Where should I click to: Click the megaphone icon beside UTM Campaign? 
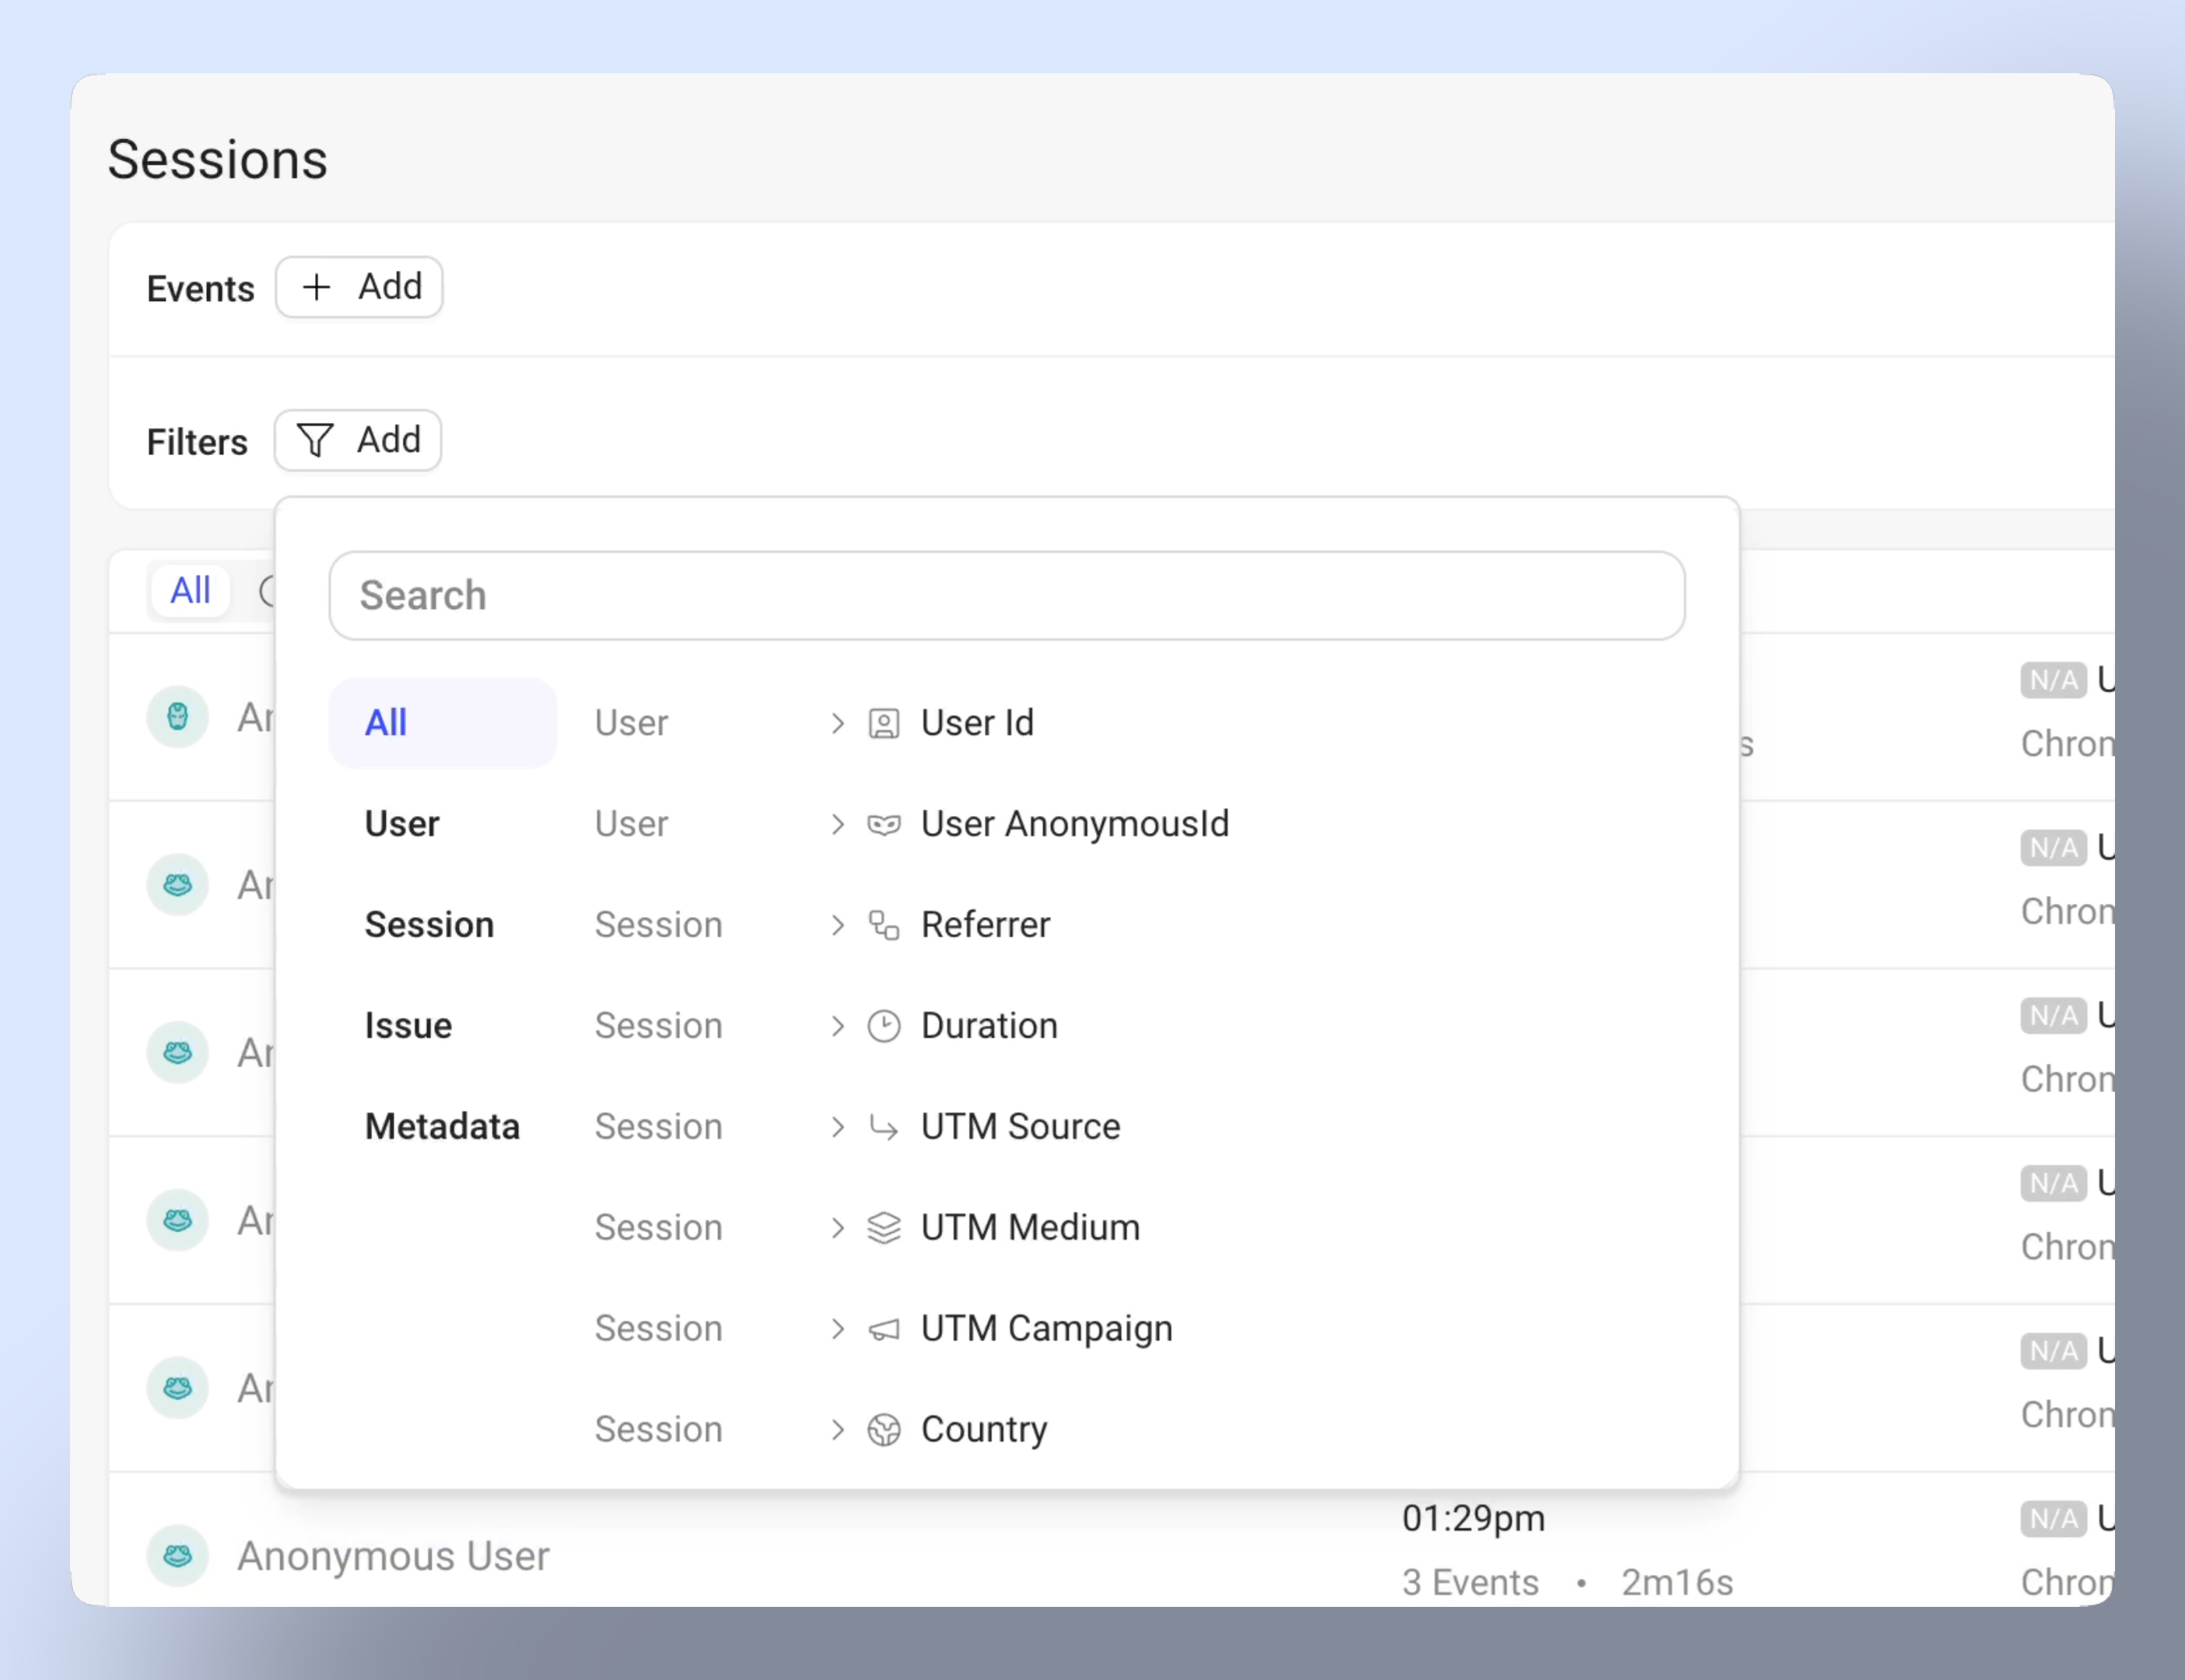pyautogui.click(x=884, y=1329)
